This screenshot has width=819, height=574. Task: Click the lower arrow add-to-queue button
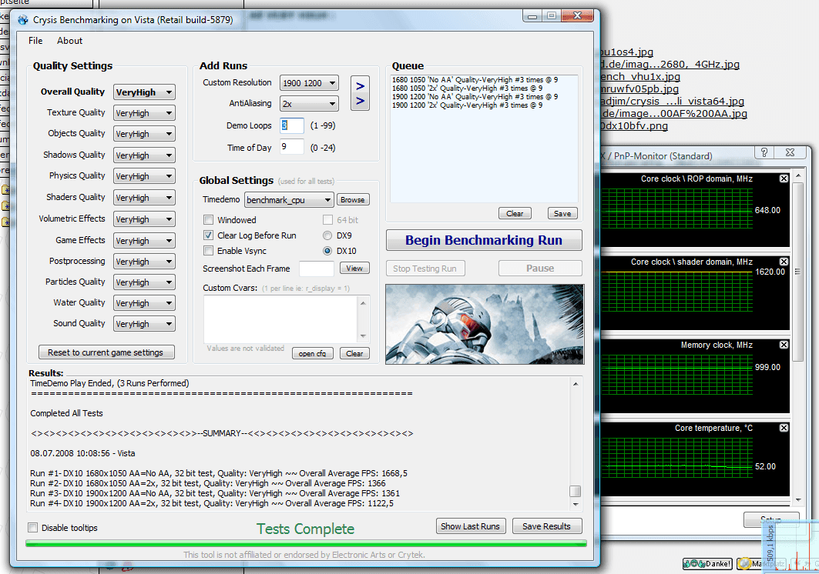[x=360, y=101]
